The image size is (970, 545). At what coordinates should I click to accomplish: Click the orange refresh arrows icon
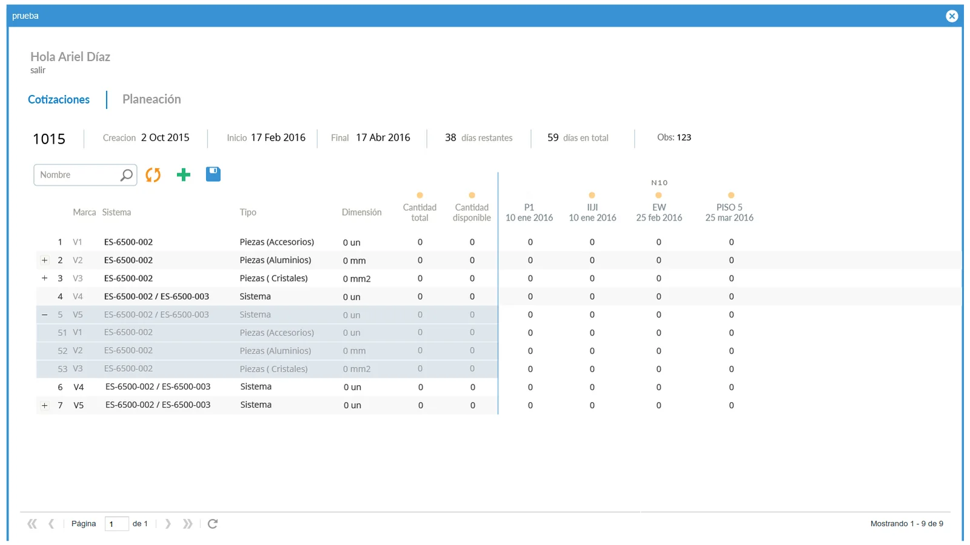click(153, 175)
